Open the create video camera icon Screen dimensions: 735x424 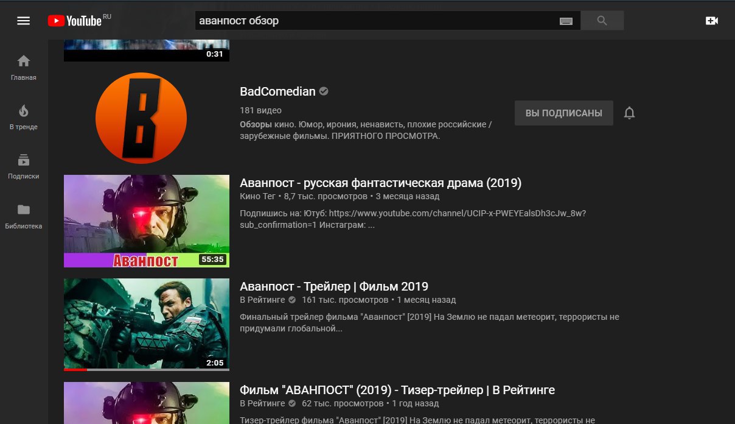(x=712, y=21)
